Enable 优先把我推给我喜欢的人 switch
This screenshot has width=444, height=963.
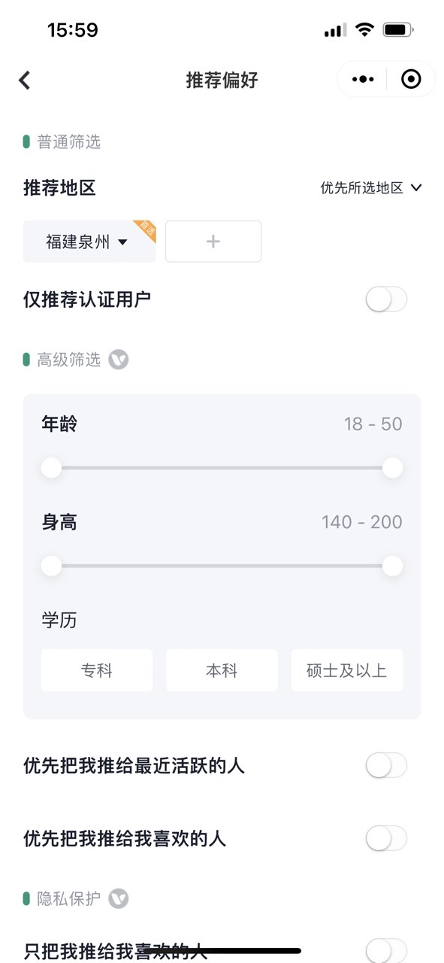click(386, 838)
